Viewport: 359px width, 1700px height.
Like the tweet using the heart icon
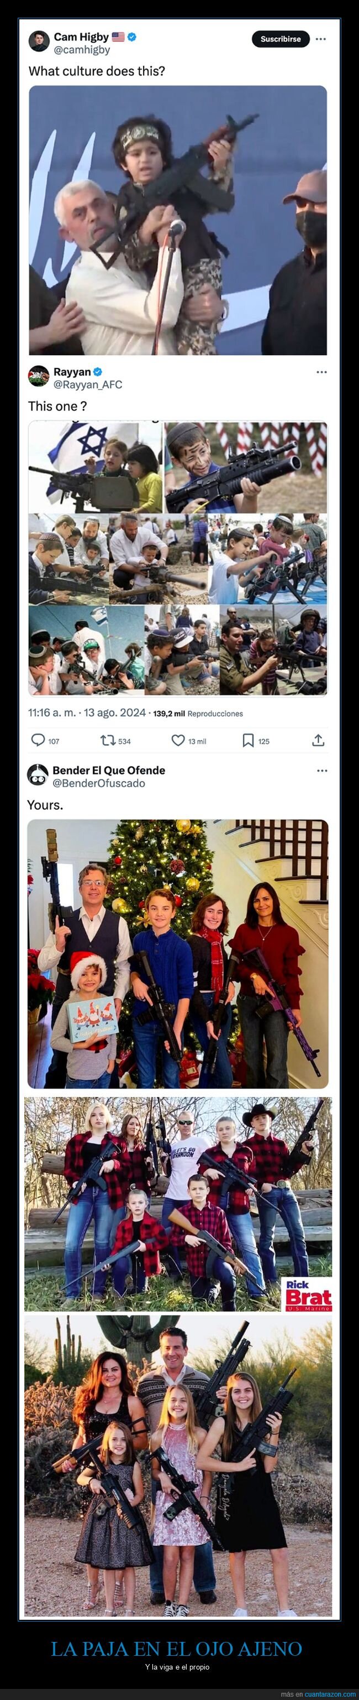[x=178, y=740]
